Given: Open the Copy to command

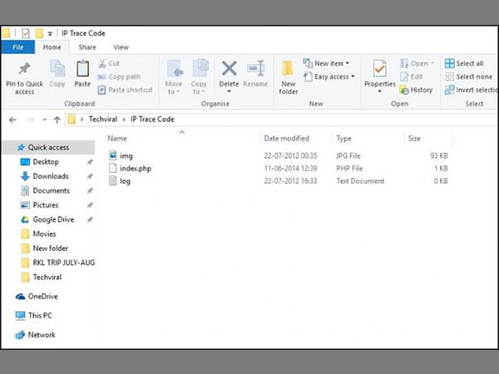Looking at the screenshot, I should coord(200,77).
